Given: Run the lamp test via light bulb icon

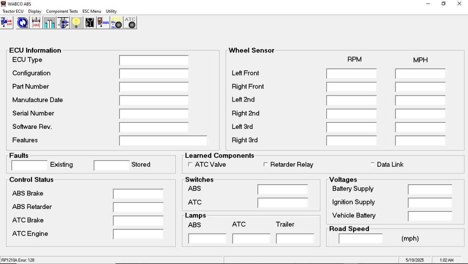Looking at the screenshot, I should 76,23.
